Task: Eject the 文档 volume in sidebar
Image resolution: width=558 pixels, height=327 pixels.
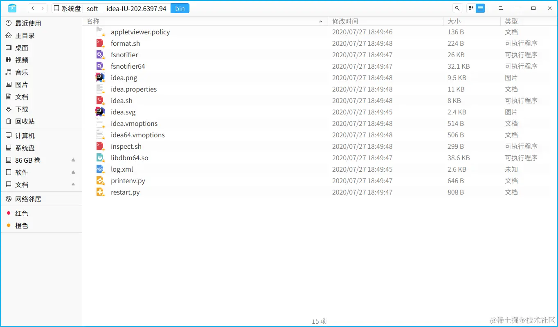Action: click(73, 185)
